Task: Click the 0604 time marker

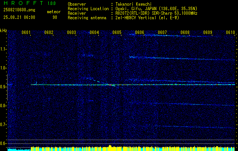Action: click(94, 32)
